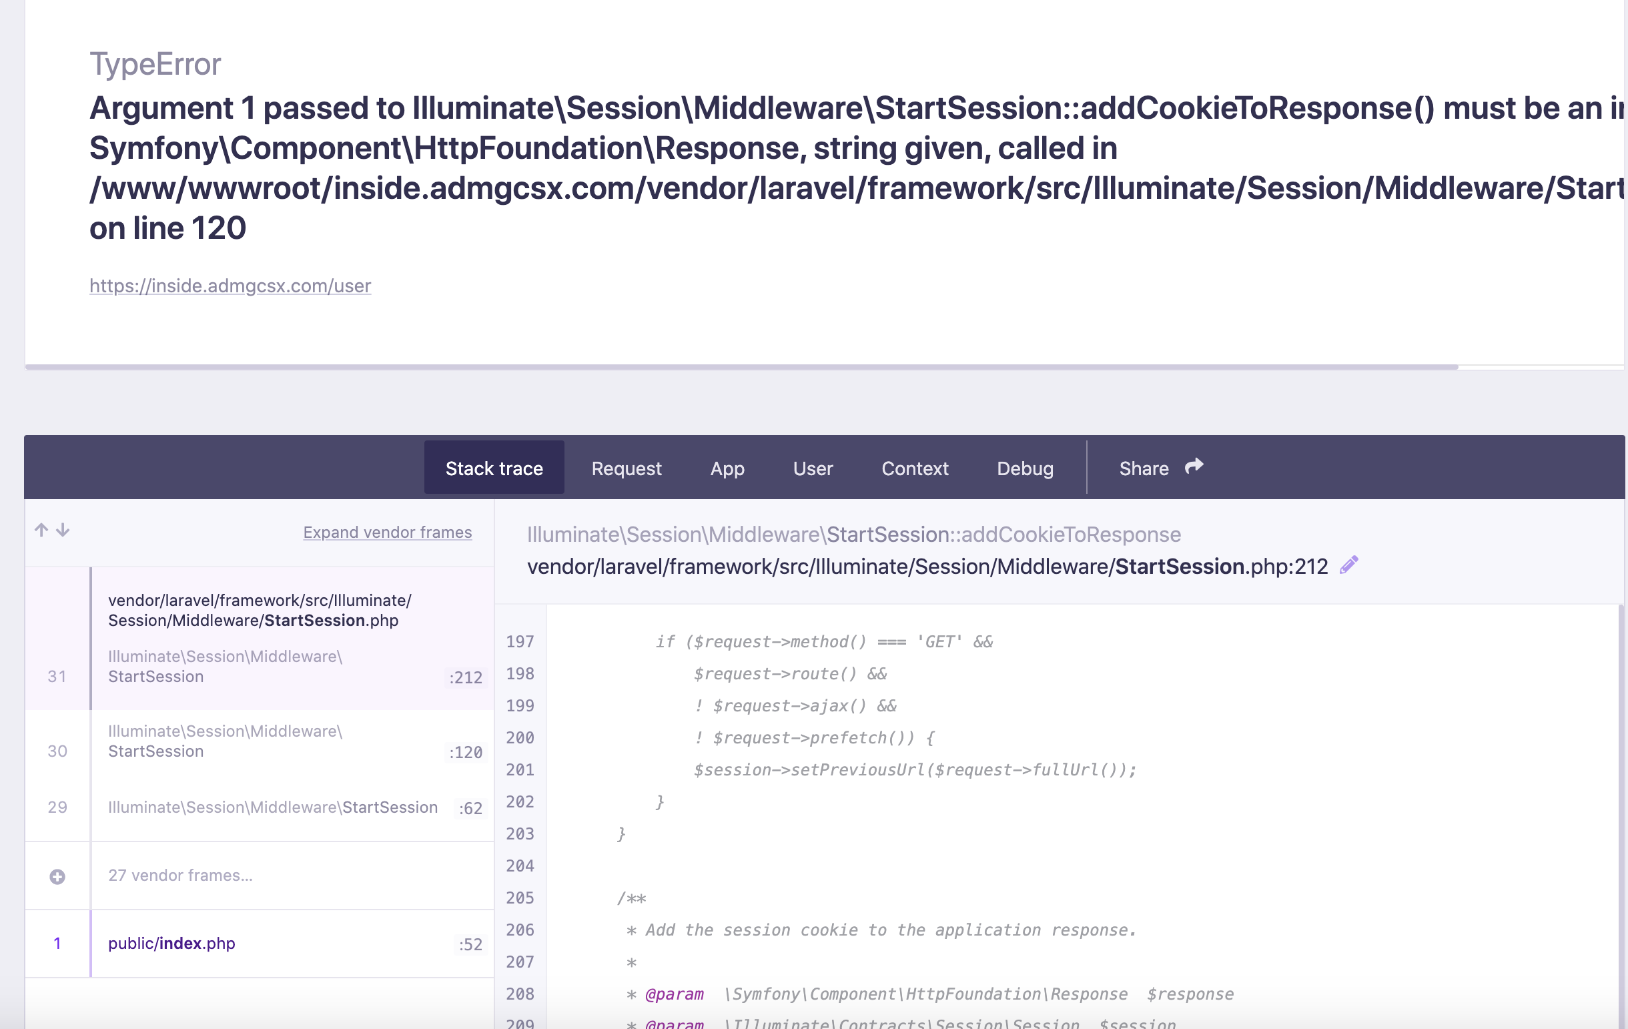Screen dimensions: 1628x1029
Task: Click the TypeError exception title
Action: (x=155, y=64)
